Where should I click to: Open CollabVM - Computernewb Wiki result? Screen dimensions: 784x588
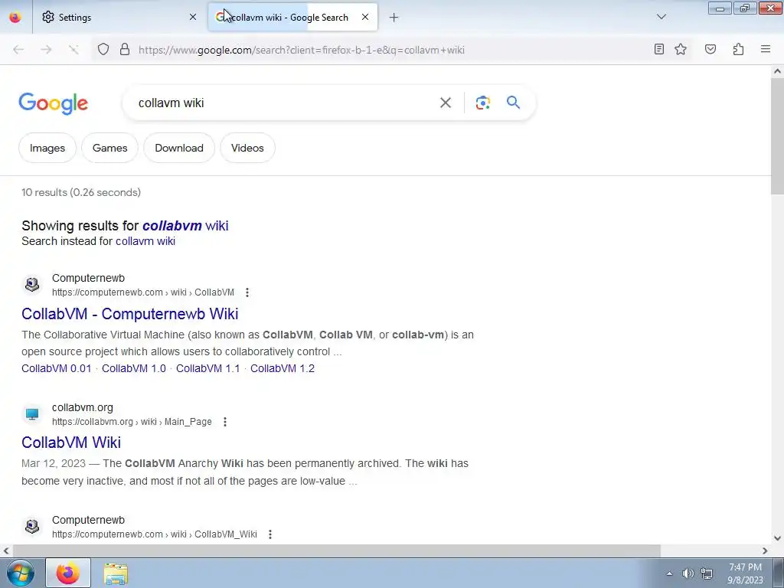[130, 313]
